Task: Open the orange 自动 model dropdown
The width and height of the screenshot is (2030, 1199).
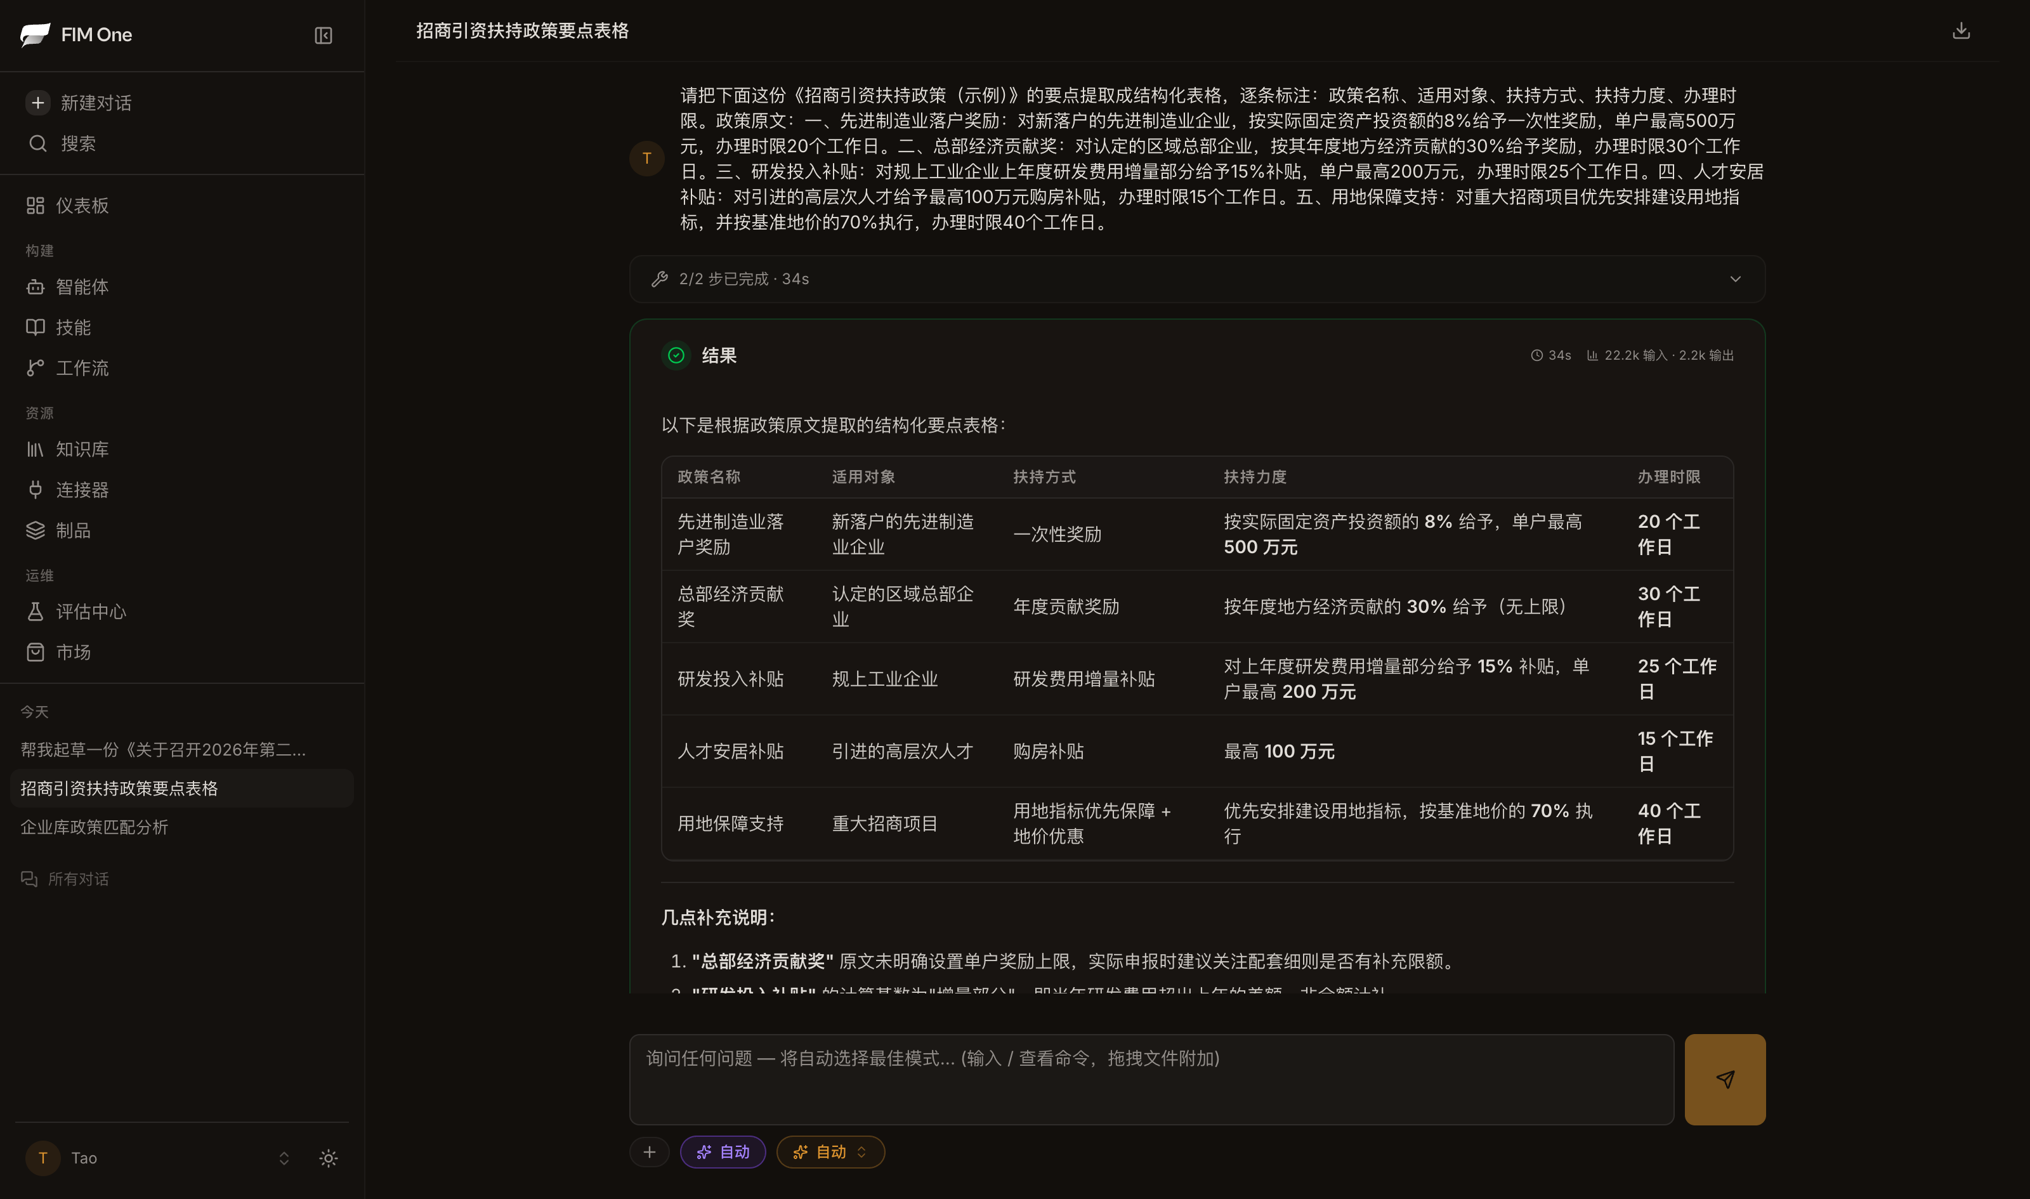Action: [830, 1152]
